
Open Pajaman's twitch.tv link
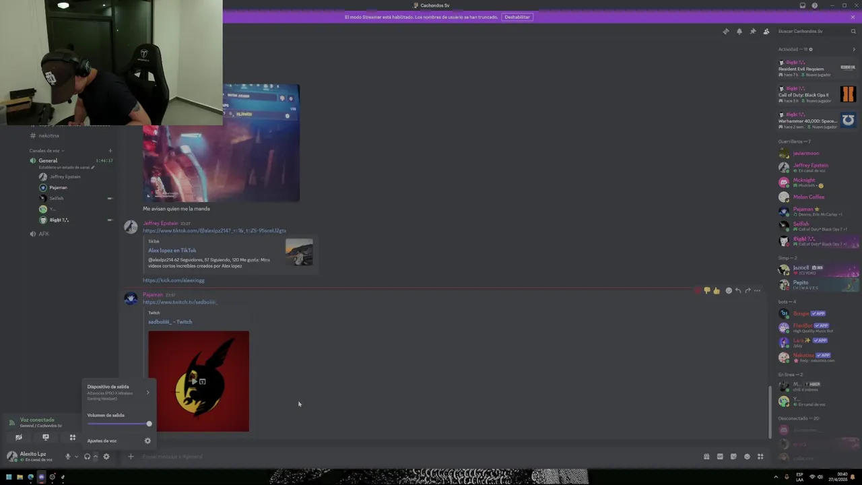[x=179, y=302]
